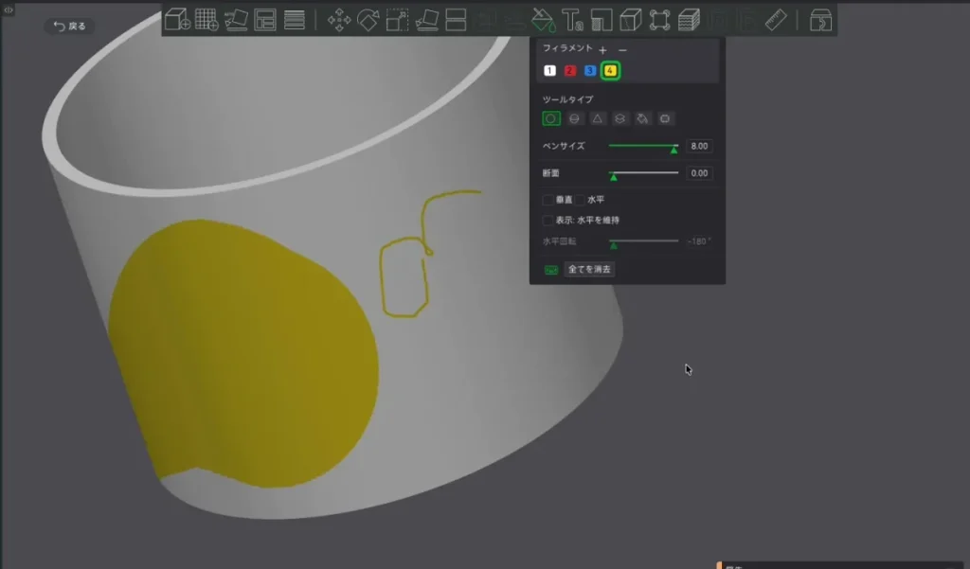970x569 pixels.
Task: Select the Rotate tool
Action: pos(368,20)
